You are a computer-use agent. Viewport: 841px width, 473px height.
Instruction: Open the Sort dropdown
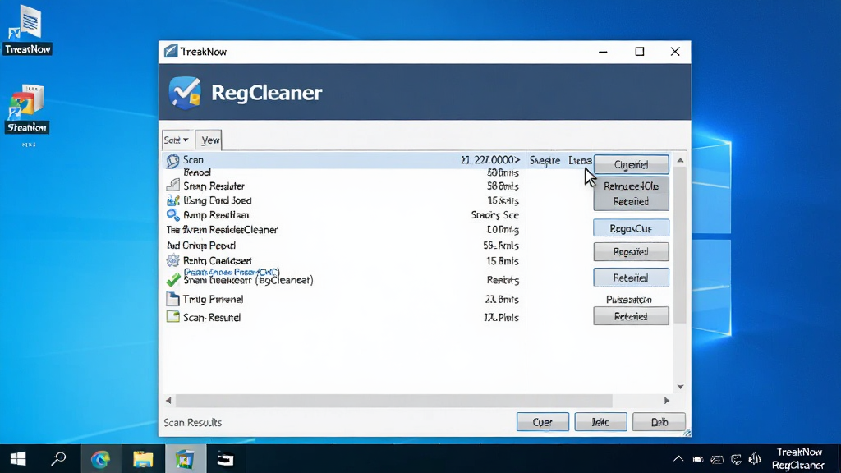tap(177, 140)
